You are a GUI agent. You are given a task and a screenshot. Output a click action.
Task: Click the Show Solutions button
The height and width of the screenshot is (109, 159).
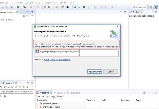[95, 72]
